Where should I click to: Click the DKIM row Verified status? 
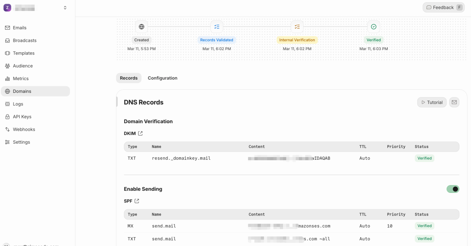tap(424, 158)
